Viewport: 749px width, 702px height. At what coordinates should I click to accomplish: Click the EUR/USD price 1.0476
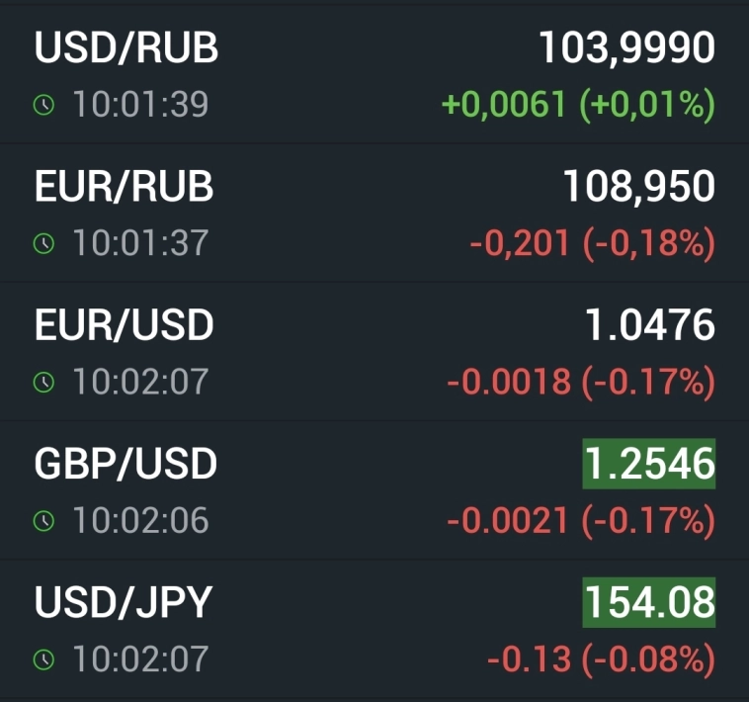650,325
